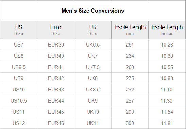This screenshot has height=129, width=186.
Task: Select the UK Size column header
Action: [93, 30]
